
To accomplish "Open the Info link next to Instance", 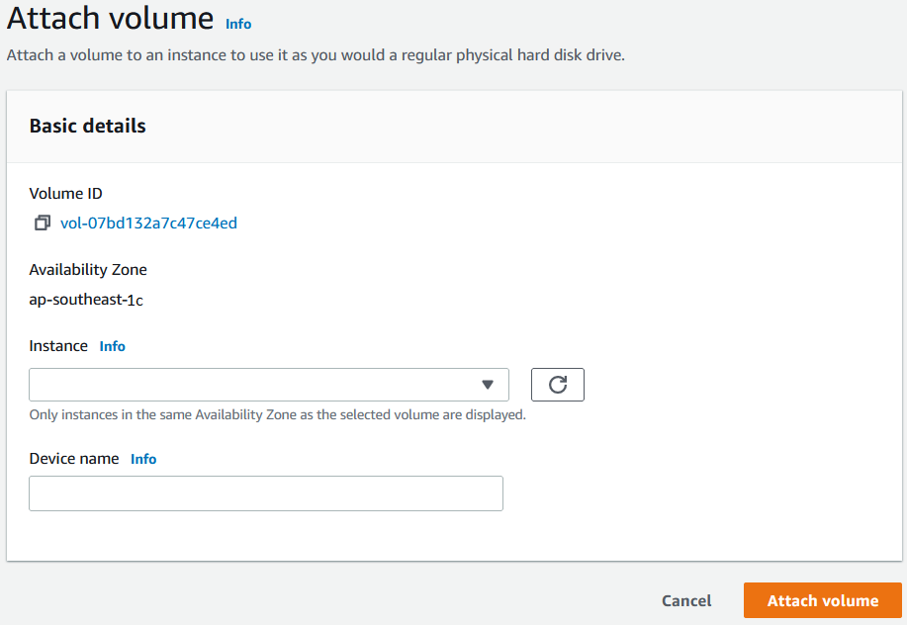I will coord(112,346).
